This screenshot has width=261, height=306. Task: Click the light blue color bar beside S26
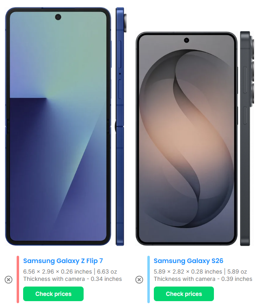click(149, 279)
